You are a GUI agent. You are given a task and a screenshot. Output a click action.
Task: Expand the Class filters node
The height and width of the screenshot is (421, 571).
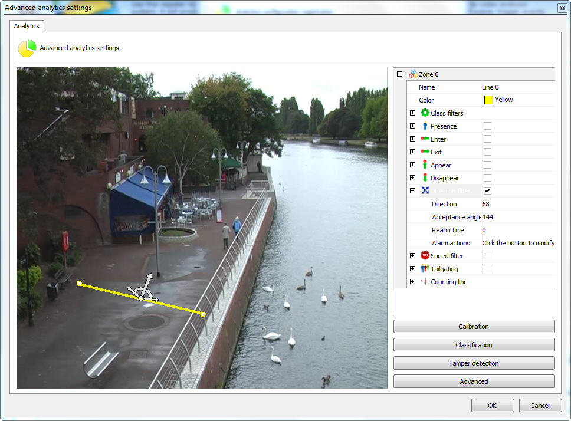(x=412, y=113)
